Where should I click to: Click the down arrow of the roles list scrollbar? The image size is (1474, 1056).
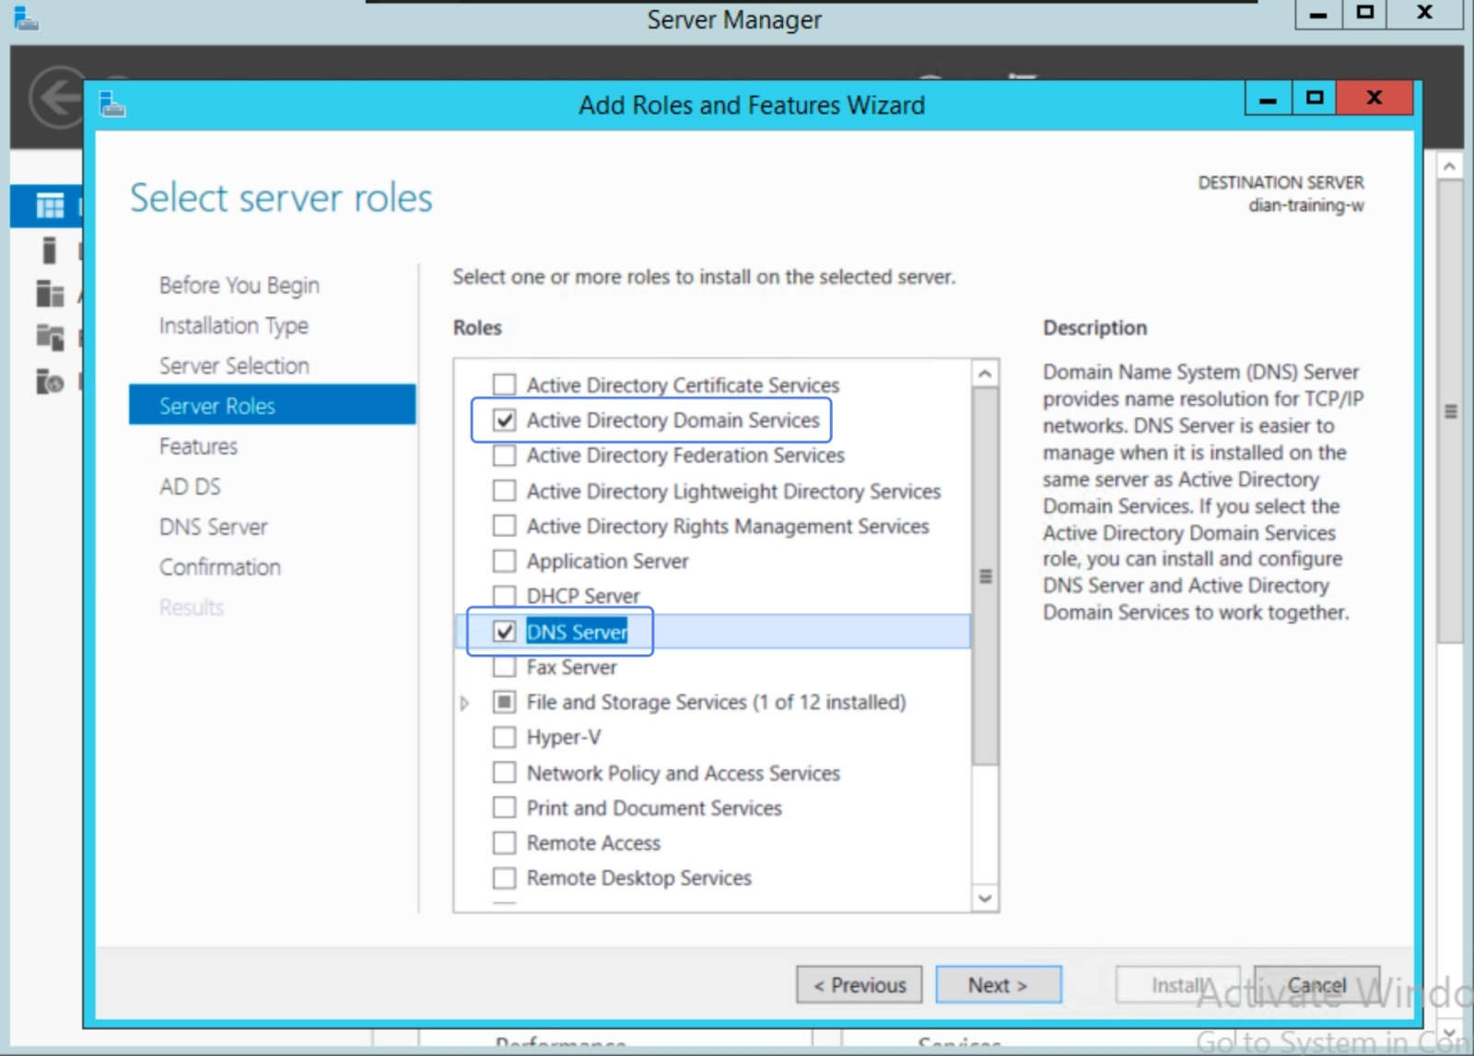pos(985,899)
